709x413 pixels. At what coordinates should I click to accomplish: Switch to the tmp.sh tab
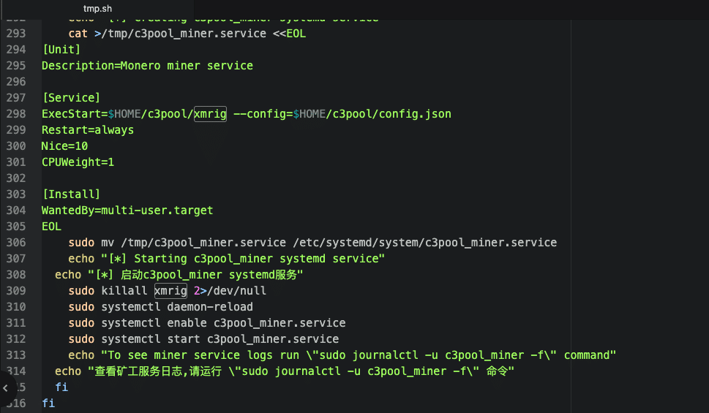[x=97, y=8]
